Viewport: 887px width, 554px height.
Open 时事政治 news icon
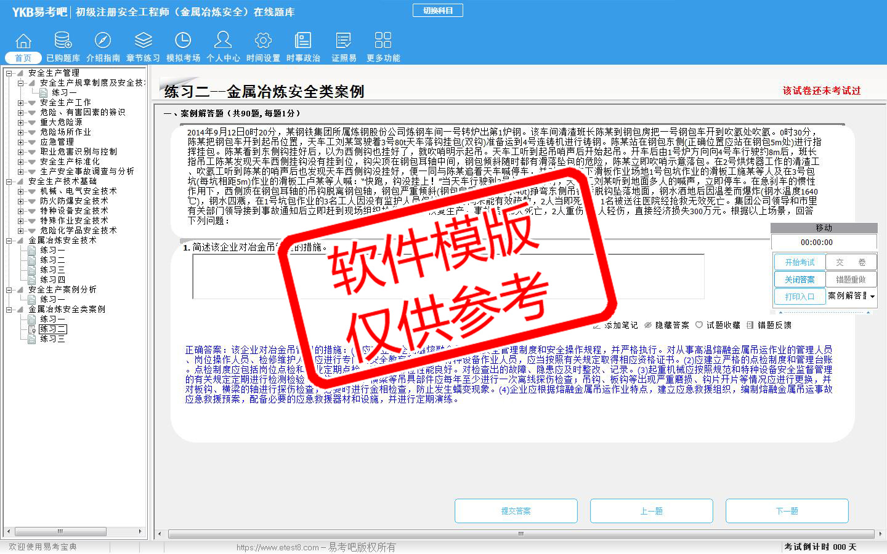pyautogui.click(x=303, y=41)
